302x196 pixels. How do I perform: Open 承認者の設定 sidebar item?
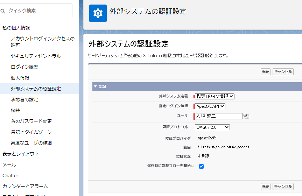coord(24,99)
